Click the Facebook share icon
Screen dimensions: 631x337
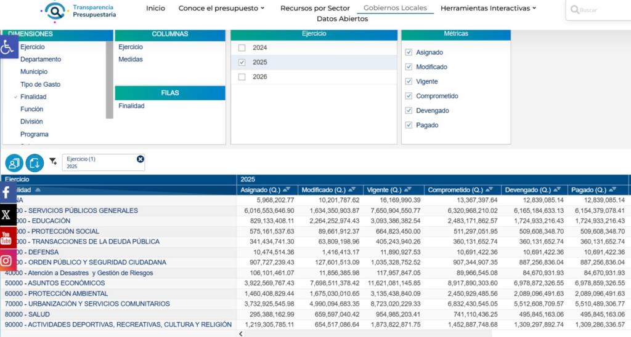click(x=7, y=193)
